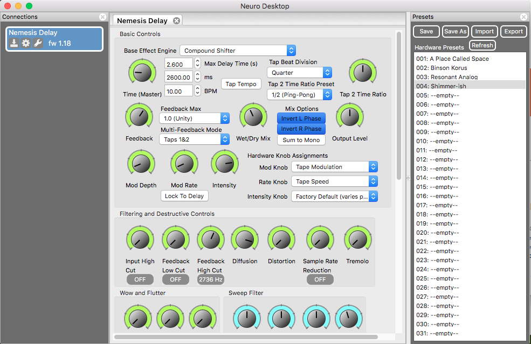Click the Feedback High Cut knob
Screen dimensions: 531x344
pos(211,240)
